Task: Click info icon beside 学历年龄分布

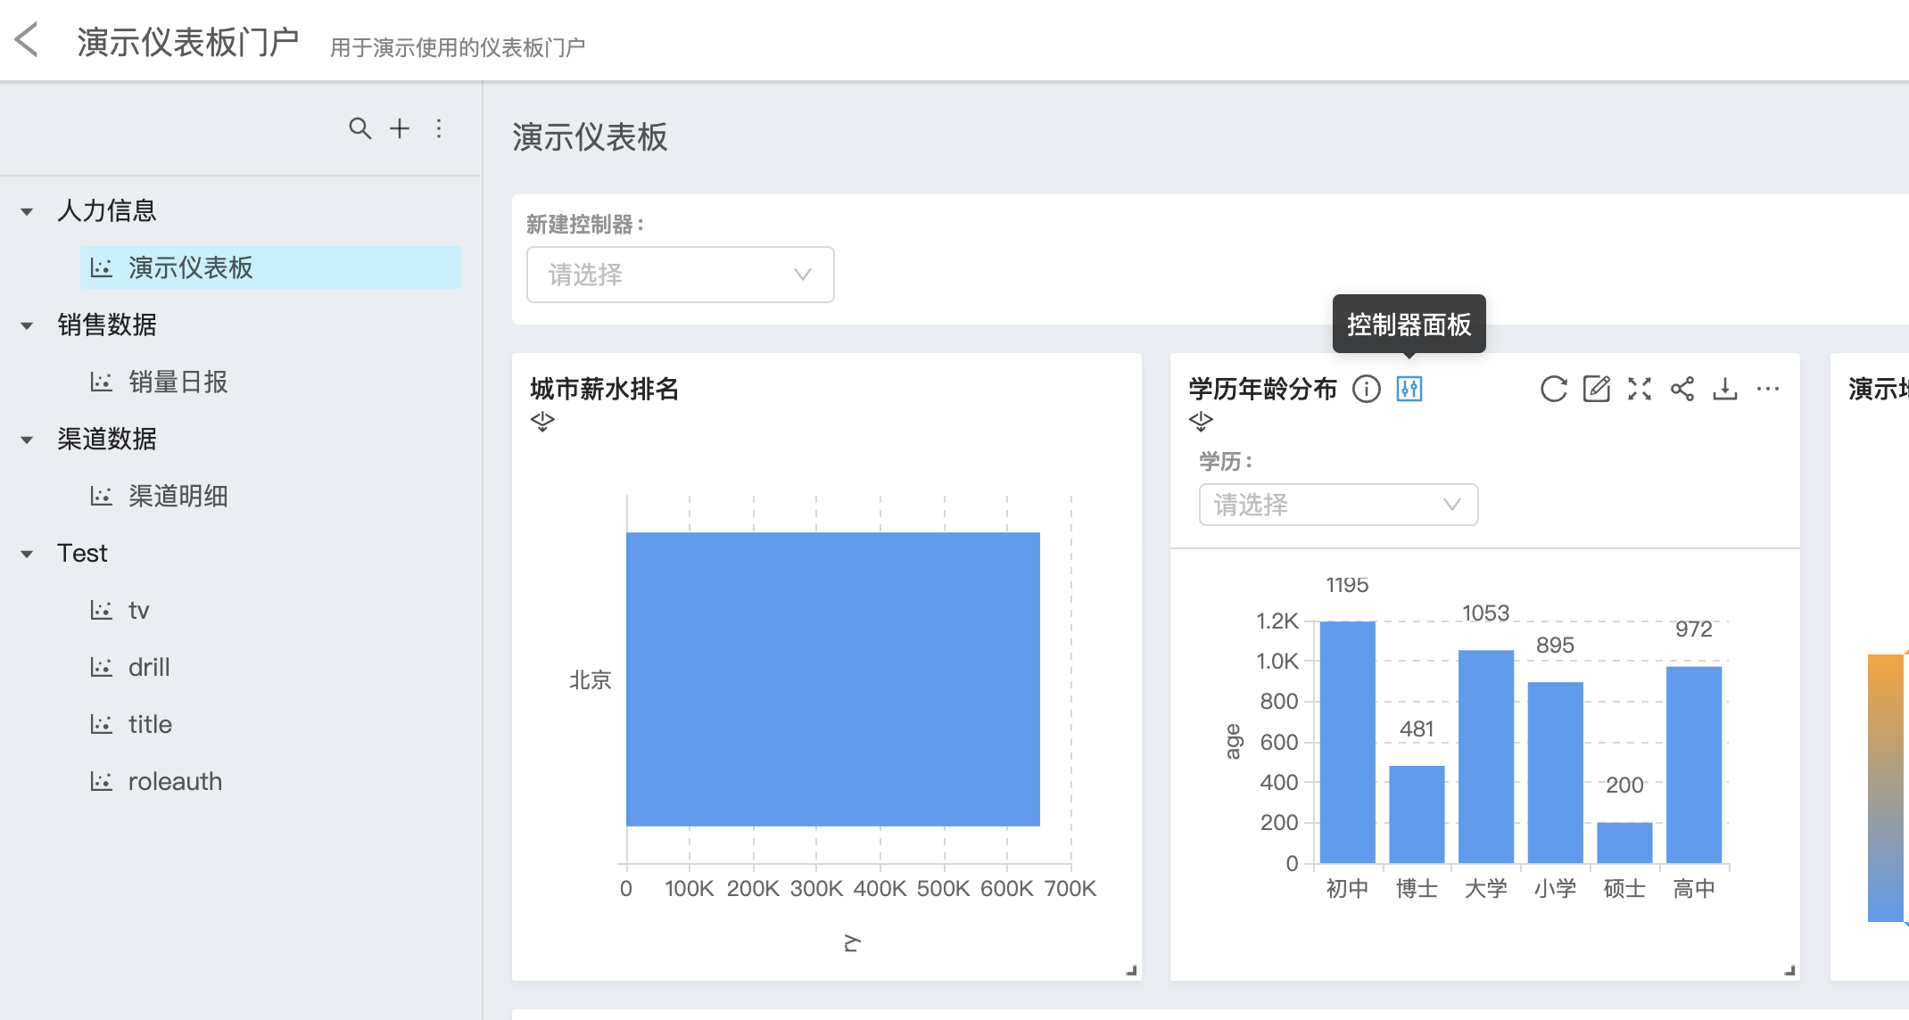Action: pyautogui.click(x=1366, y=389)
